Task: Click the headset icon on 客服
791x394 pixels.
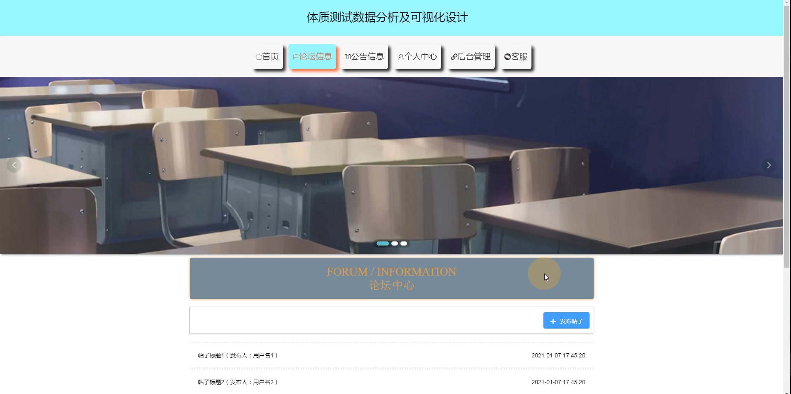Action: tap(507, 56)
